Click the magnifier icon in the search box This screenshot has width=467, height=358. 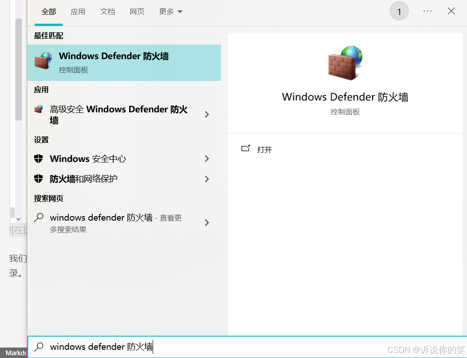coord(39,347)
